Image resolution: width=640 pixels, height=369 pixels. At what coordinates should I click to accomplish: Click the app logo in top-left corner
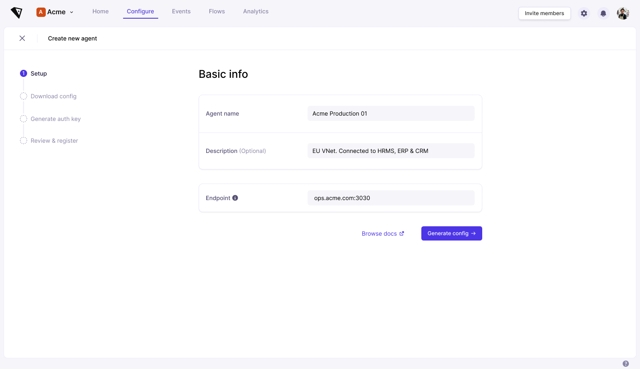(x=16, y=13)
